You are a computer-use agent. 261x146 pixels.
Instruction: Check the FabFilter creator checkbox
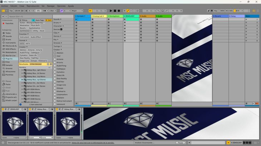pyautogui.click(x=55, y=82)
